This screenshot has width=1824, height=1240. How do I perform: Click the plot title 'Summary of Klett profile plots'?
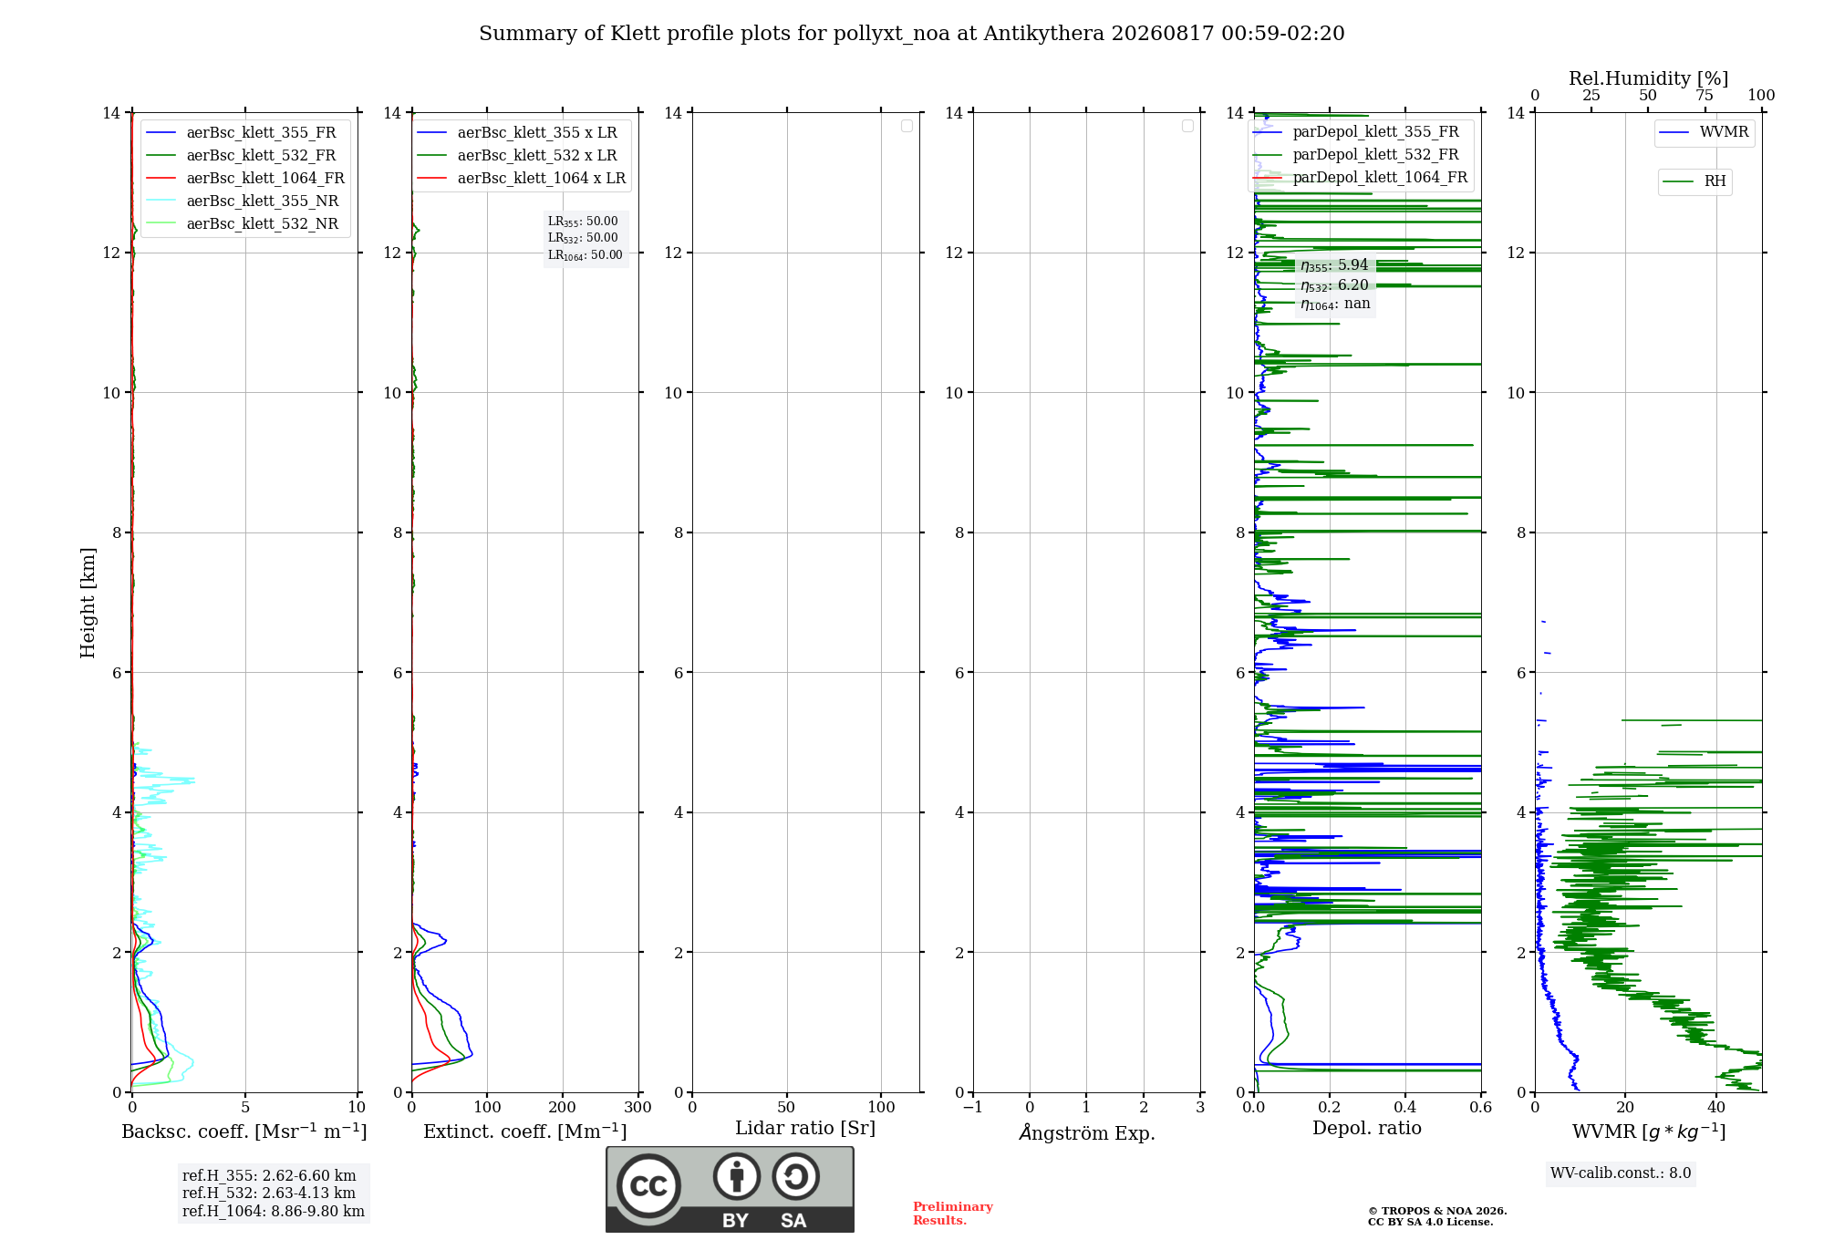[x=912, y=34]
